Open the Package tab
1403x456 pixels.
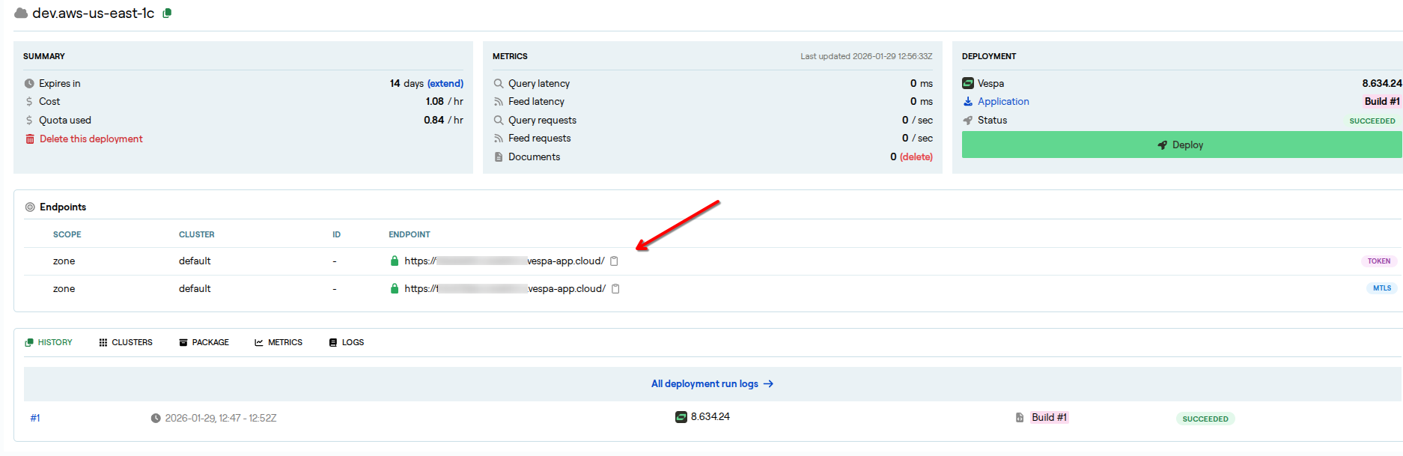(x=204, y=343)
